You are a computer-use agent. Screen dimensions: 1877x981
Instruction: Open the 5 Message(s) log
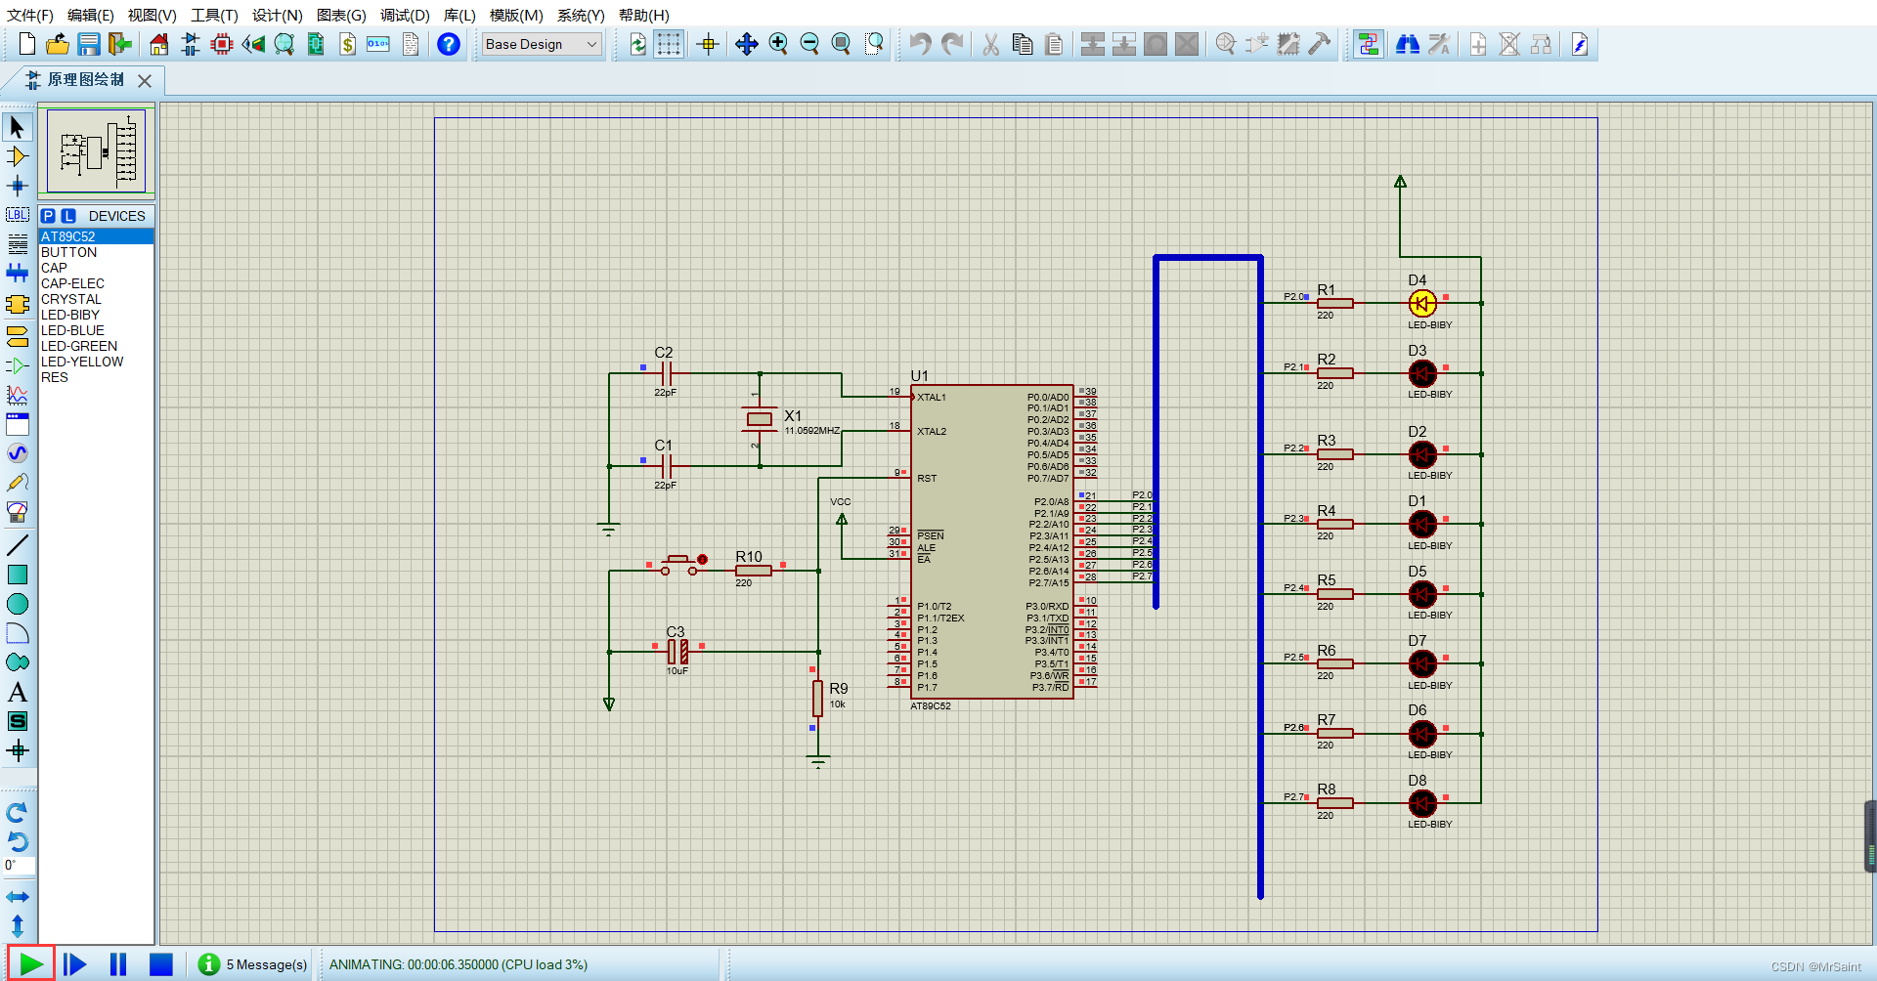[253, 964]
